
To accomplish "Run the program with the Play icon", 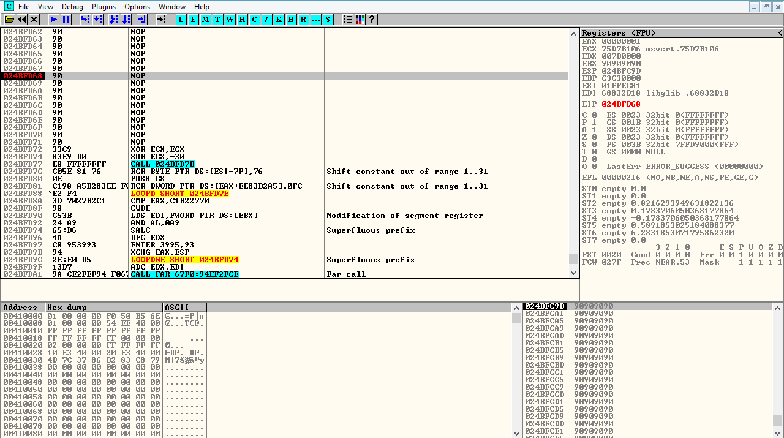I will 54,20.
